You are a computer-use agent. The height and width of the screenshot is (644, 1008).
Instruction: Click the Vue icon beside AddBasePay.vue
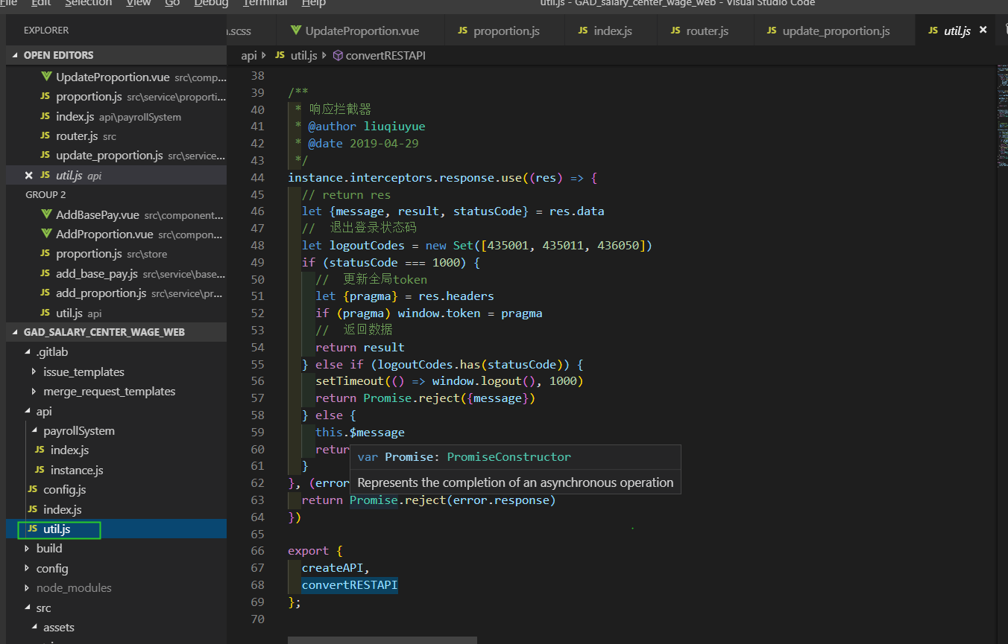click(x=46, y=214)
